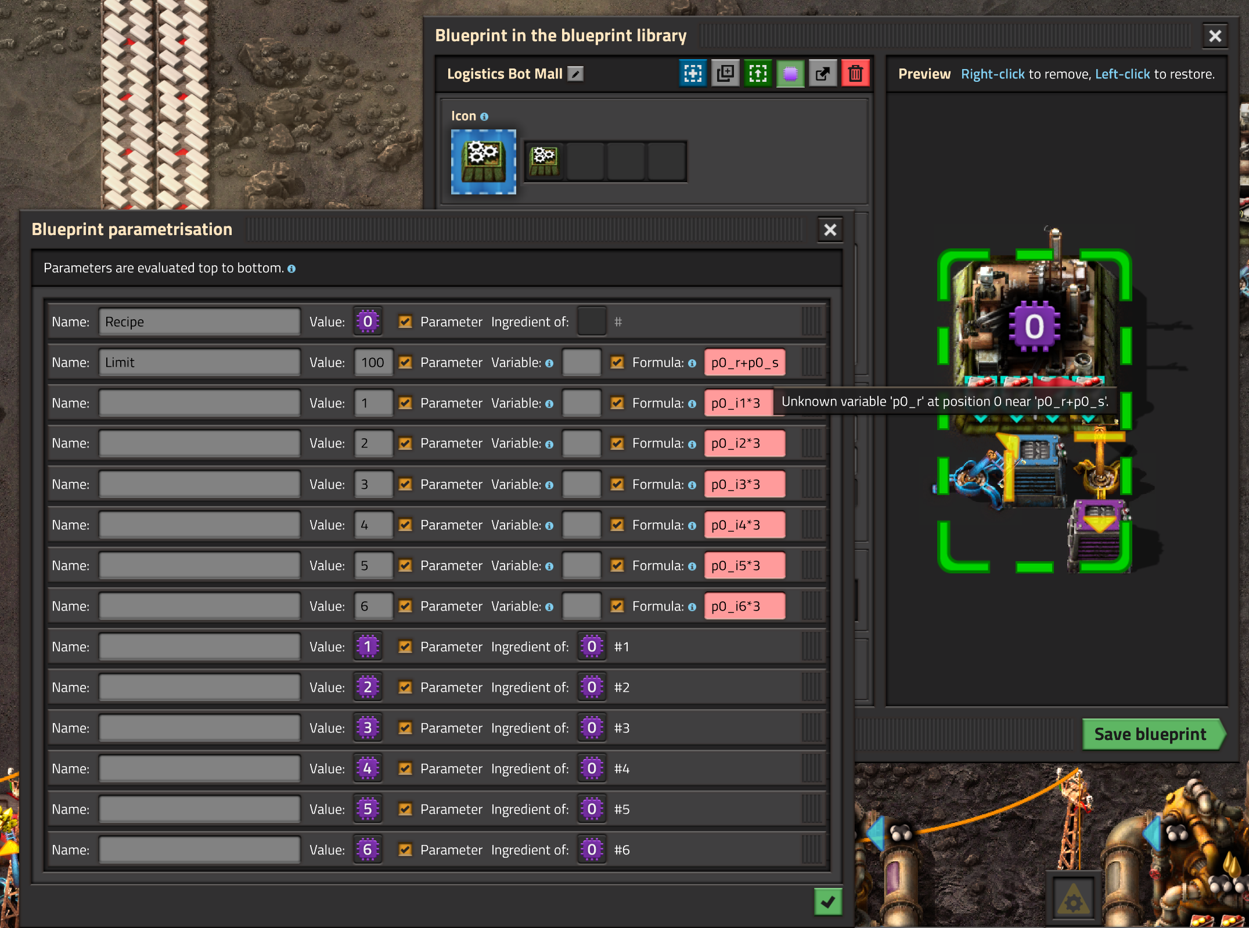Click the copy blueprint icon
1249x928 pixels.
click(725, 74)
